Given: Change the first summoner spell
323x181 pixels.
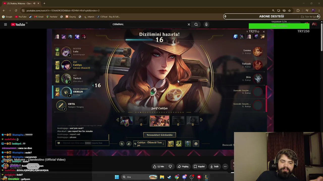Looking at the screenshot, I should click(x=171, y=144).
